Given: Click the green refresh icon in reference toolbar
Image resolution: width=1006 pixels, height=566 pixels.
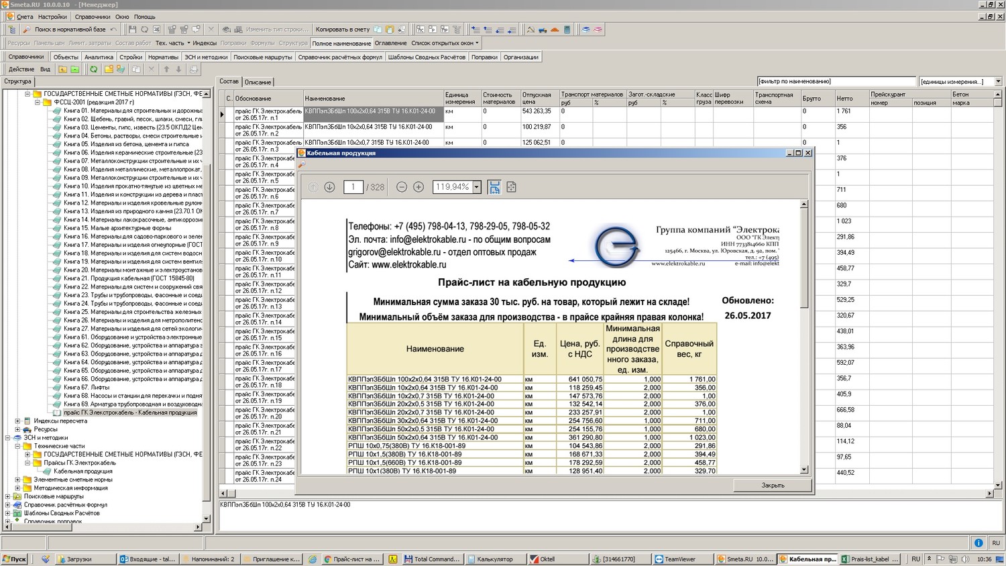Looking at the screenshot, I should point(94,69).
